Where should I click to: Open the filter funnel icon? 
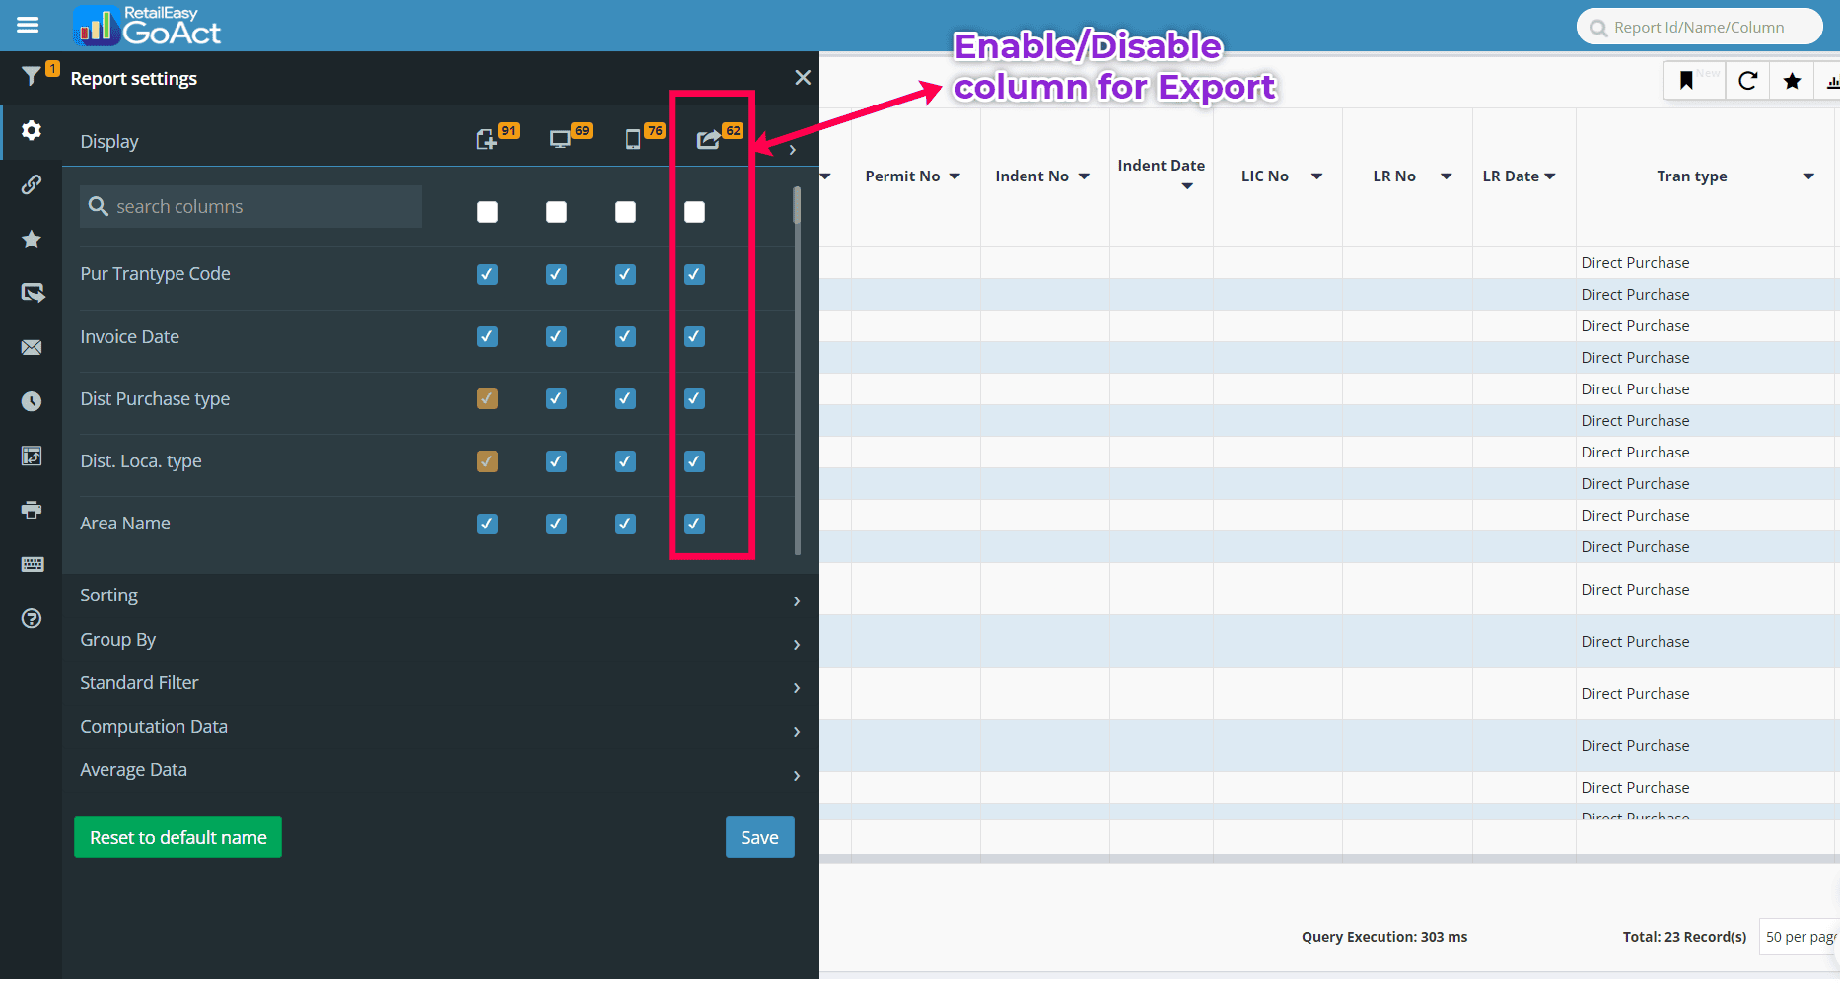click(31, 75)
